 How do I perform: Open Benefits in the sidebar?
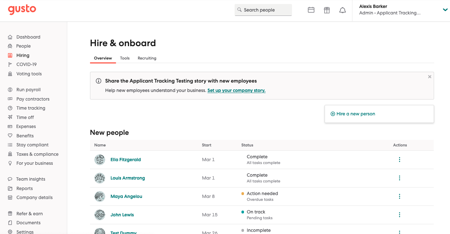click(25, 136)
